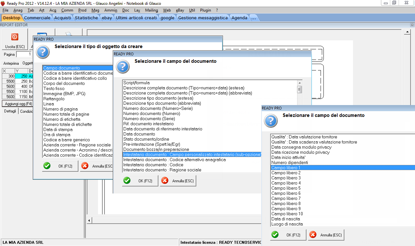The width and height of the screenshot is (415, 246).
Task: Open the Plugin menu
Action: click(206, 10)
